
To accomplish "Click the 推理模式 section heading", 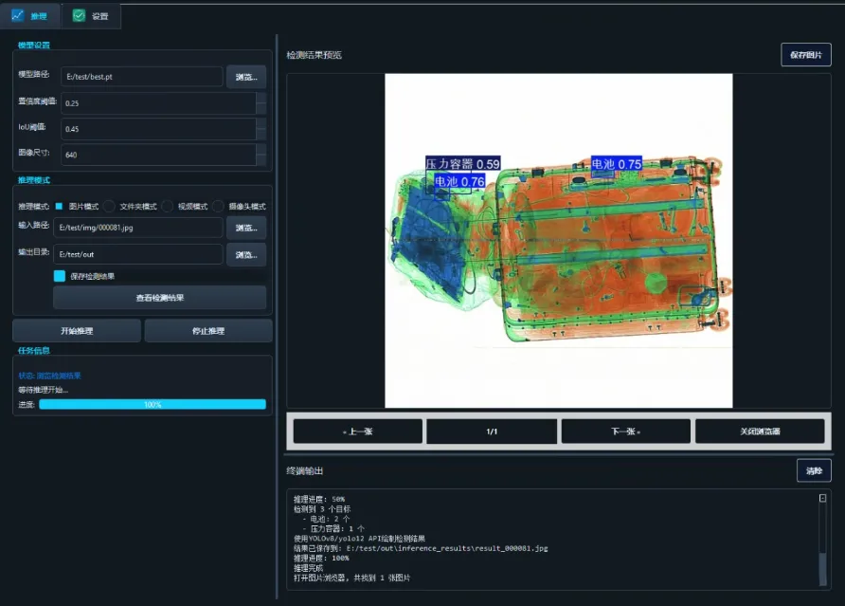I will tap(33, 180).
